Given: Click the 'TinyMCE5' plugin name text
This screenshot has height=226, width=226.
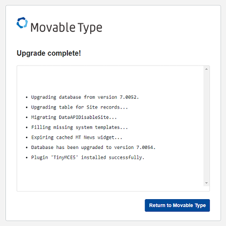Looking at the screenshot, I should click(x=64, y=157).
